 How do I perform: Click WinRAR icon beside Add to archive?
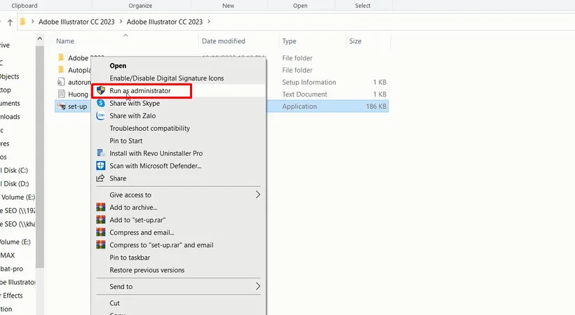click(x=100, y=207)
